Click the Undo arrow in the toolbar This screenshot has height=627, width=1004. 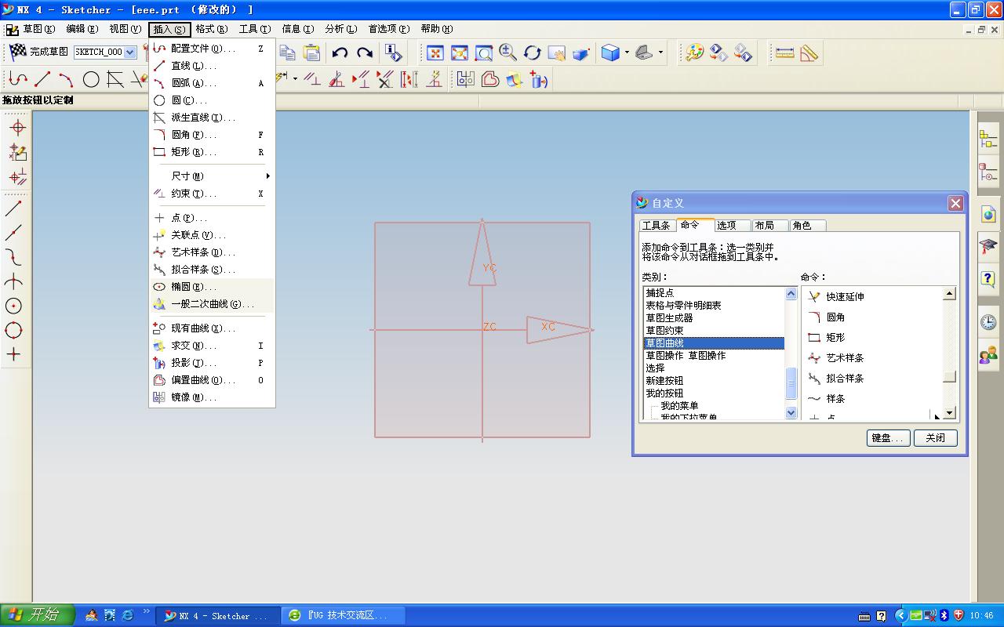coord(340,53)
